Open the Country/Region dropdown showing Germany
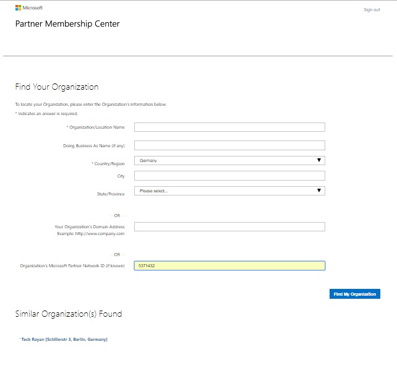Viewport: 397px width, 386px height. click(229, 160)
